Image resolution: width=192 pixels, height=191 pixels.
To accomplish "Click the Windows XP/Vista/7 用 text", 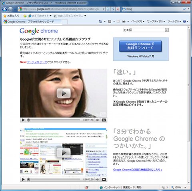I will [x=141, y=56].
